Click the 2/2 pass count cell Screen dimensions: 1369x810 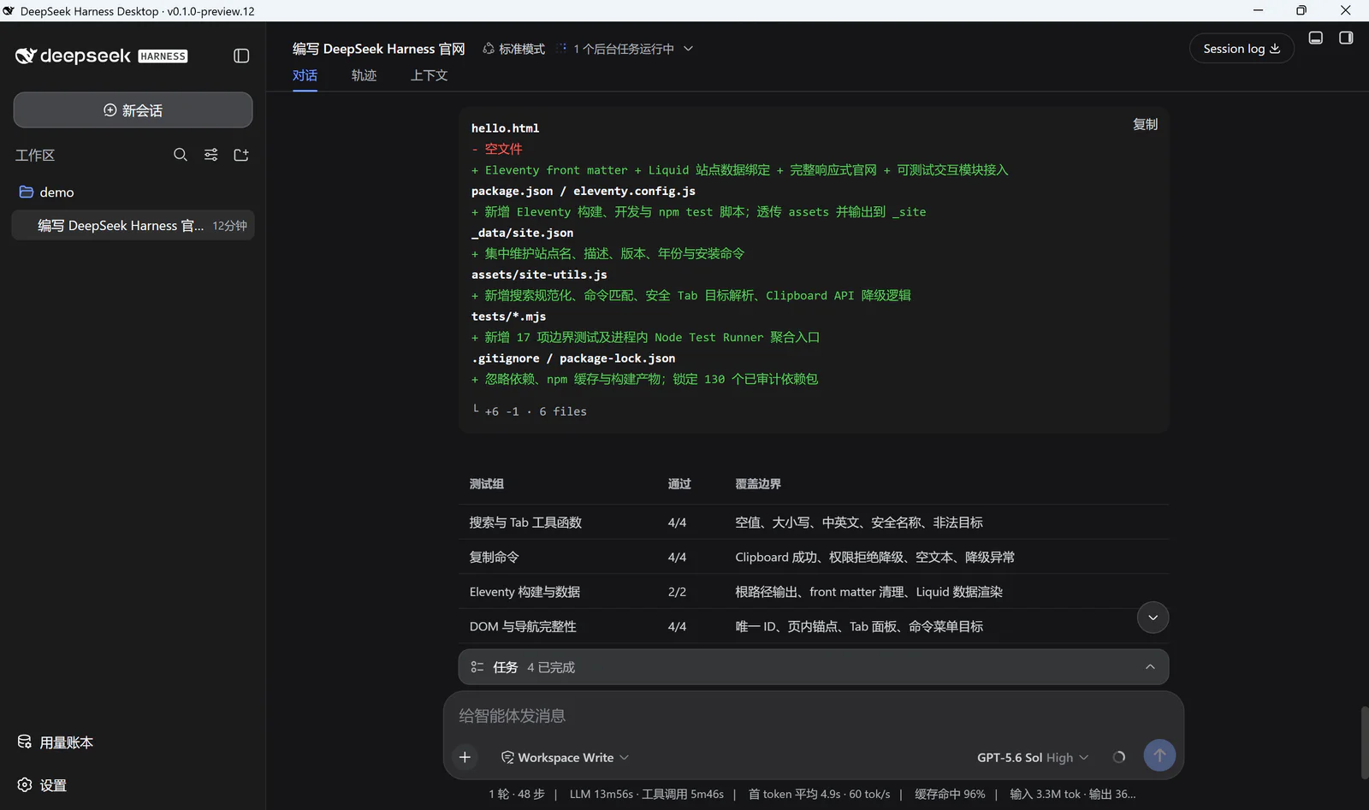[677, 592]
